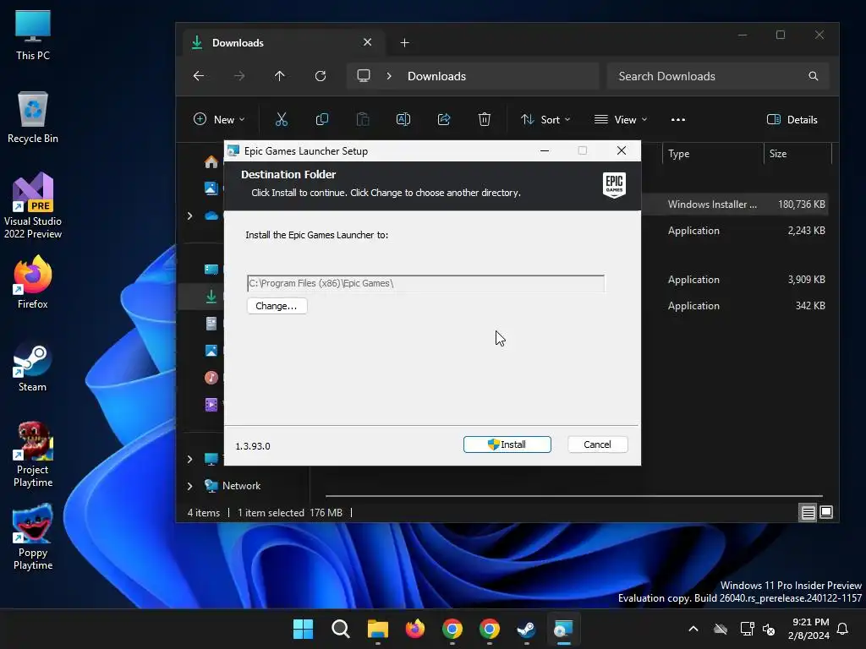Click the install path text field
This screenshot has width=866, height=649.
click(425, 283)
